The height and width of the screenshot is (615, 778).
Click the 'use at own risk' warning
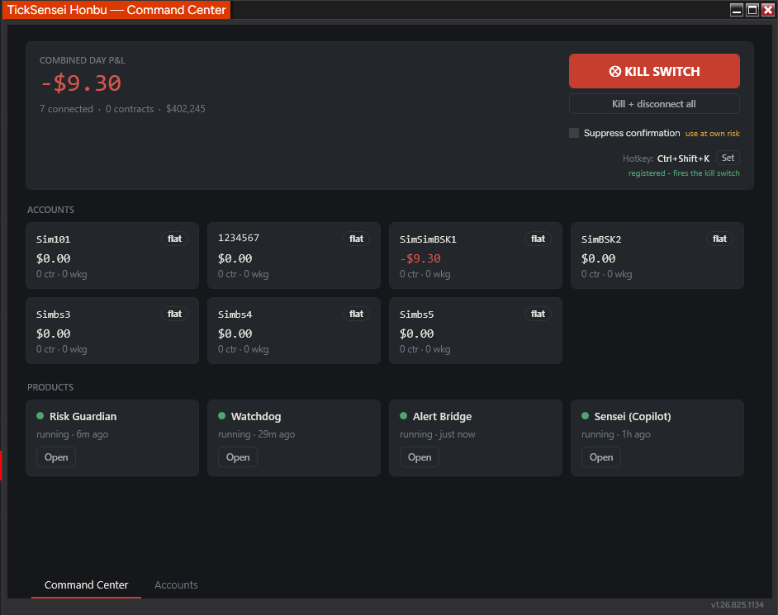[x=713, y=134]
